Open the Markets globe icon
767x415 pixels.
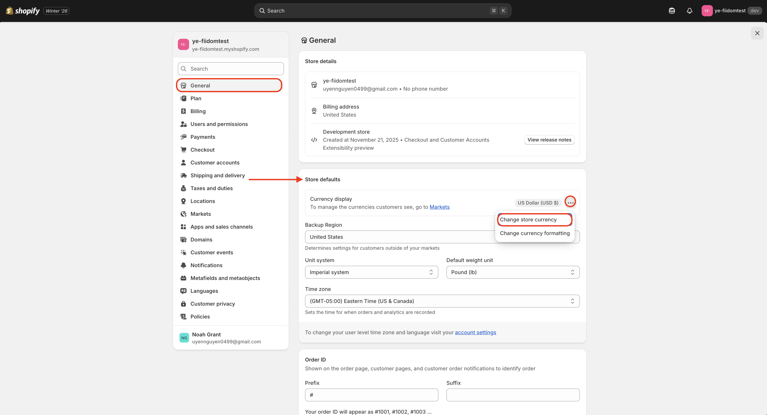(183, 214)
